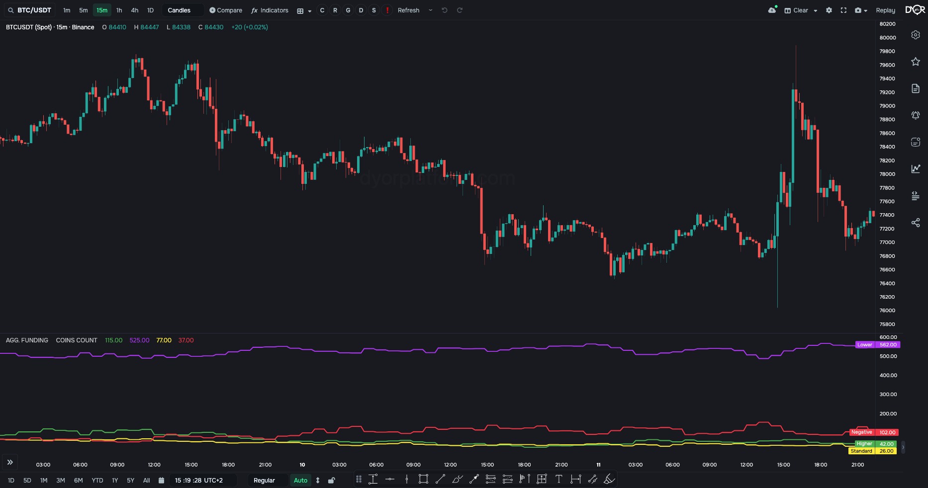Take a chart snapshot with camera icon
Viewport: 928px width, 488px height.
coord(858,10)
